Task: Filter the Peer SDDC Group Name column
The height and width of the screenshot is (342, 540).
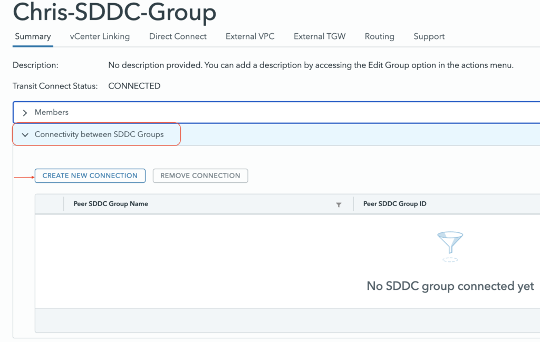Action: coord(339,205)
